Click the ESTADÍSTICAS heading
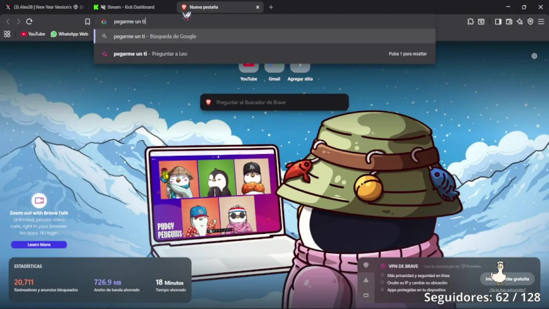Viewport: 549px width, 309px height. (28, 266)
